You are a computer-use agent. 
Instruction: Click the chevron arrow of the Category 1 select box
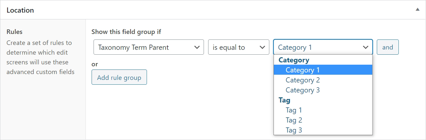366,47
